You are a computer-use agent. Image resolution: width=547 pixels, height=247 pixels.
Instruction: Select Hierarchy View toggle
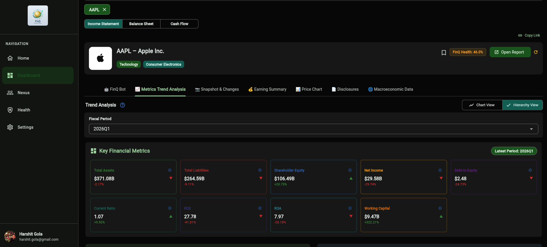coord(522,105)
